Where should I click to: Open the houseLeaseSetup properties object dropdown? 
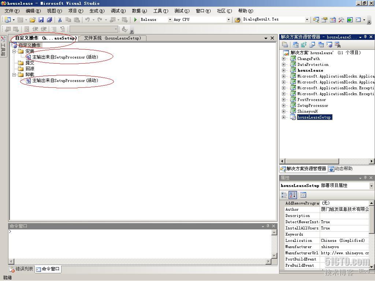click(x=371, y=186)
